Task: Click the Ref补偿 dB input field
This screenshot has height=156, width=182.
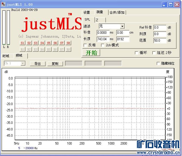Action: point(160,27)
